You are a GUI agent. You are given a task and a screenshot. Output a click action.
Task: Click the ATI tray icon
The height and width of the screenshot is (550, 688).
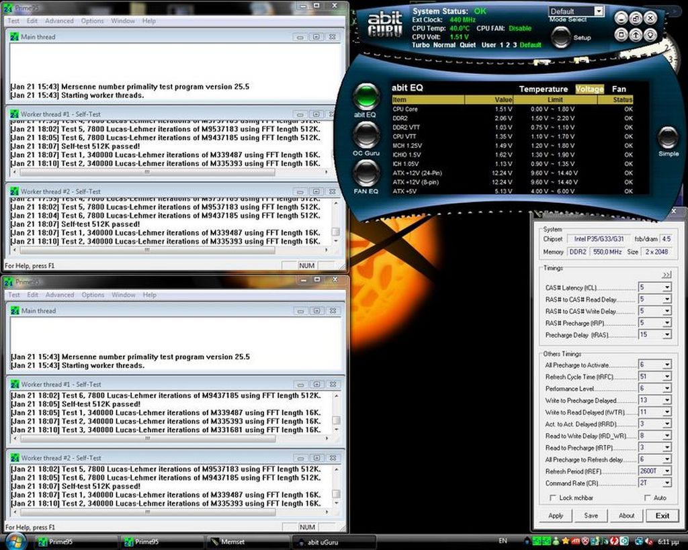click(x=575, y=541)
